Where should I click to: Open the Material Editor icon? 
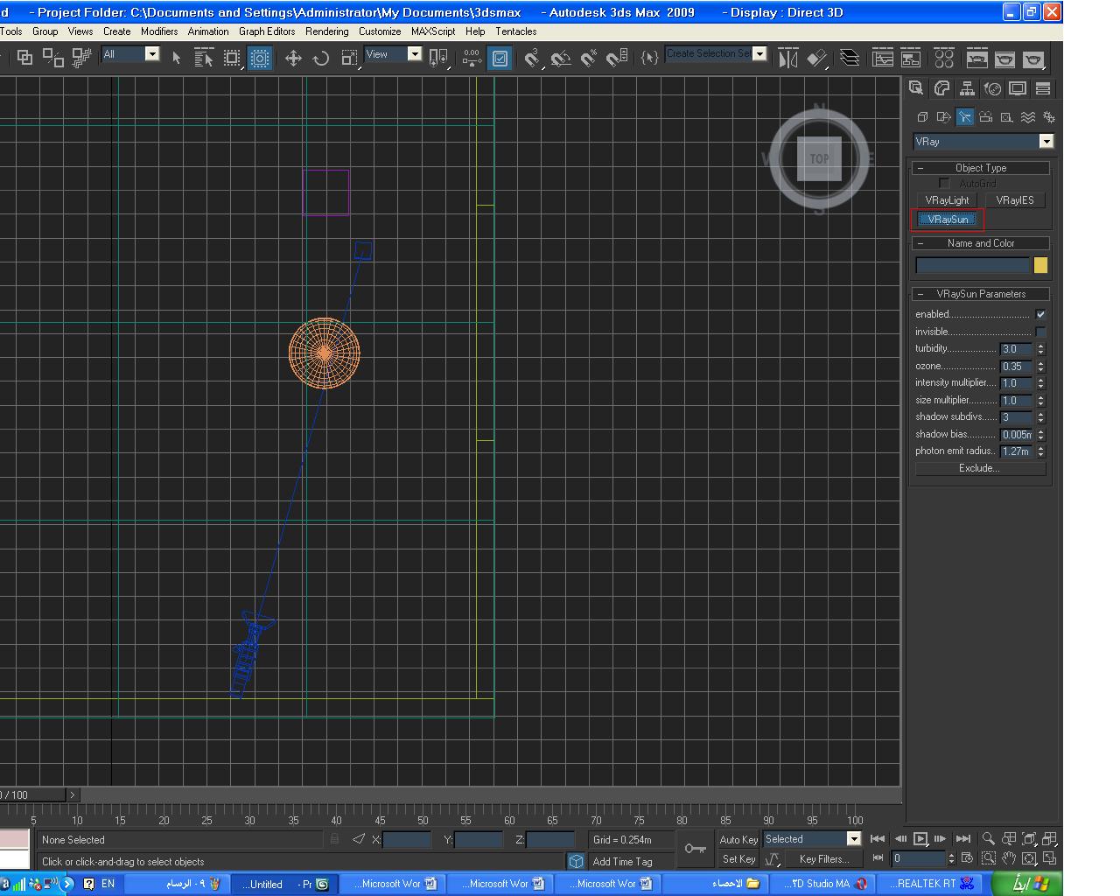tap(944, 59)
